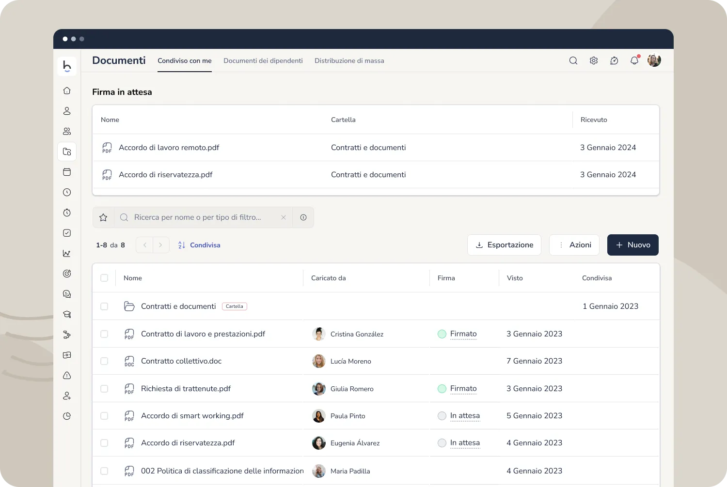Click the Esportazione button
The image size is (727, 487).
(504, 245)
